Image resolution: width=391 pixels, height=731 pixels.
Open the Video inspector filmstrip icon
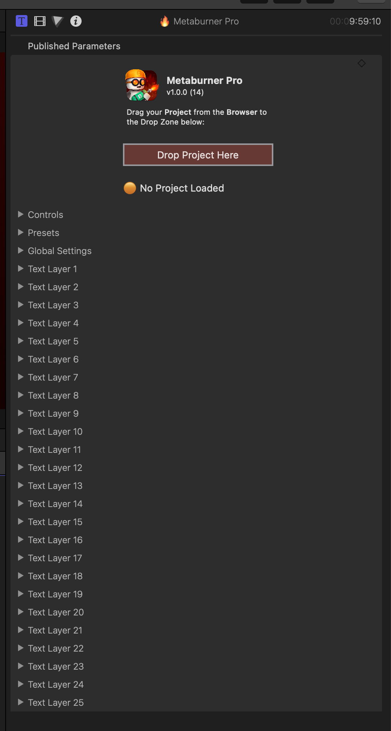(x=39, y=21)
